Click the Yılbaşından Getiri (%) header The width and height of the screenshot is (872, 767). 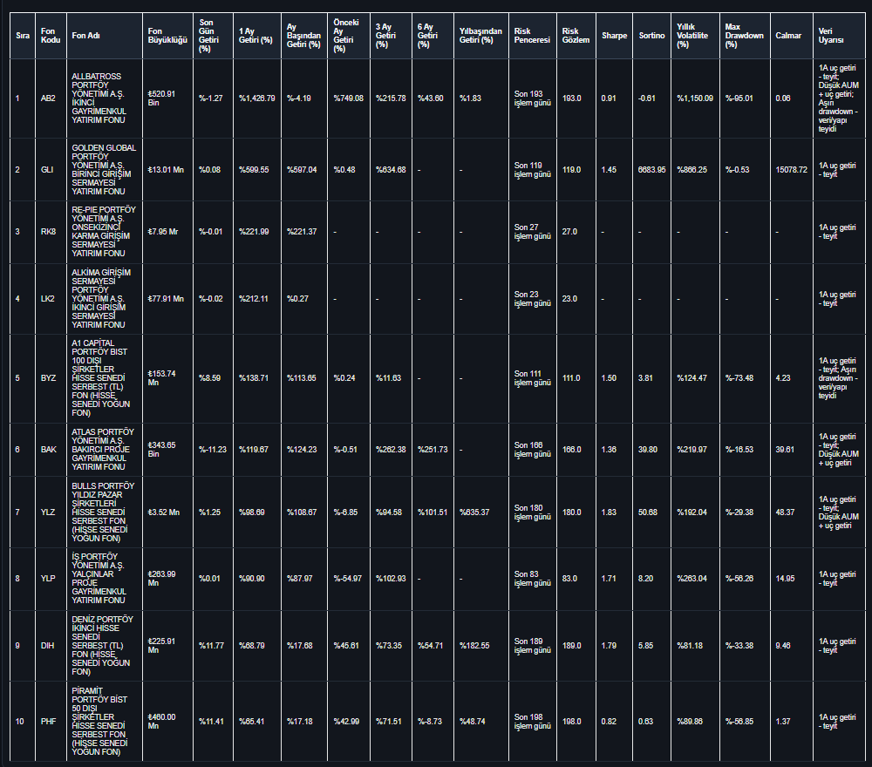pos(480,36)
